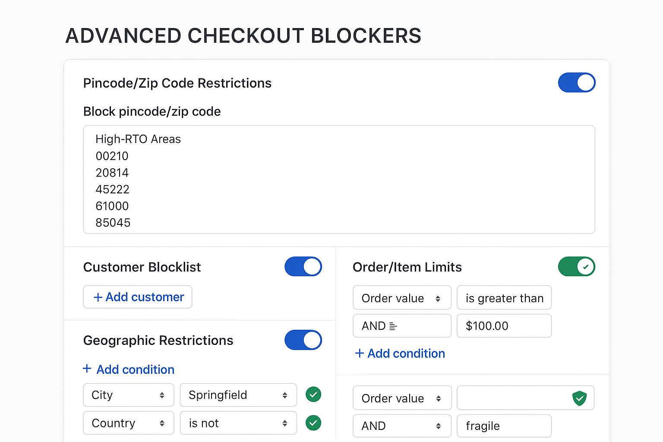Open the 'is not' operator dropdown

click(238, 423)
